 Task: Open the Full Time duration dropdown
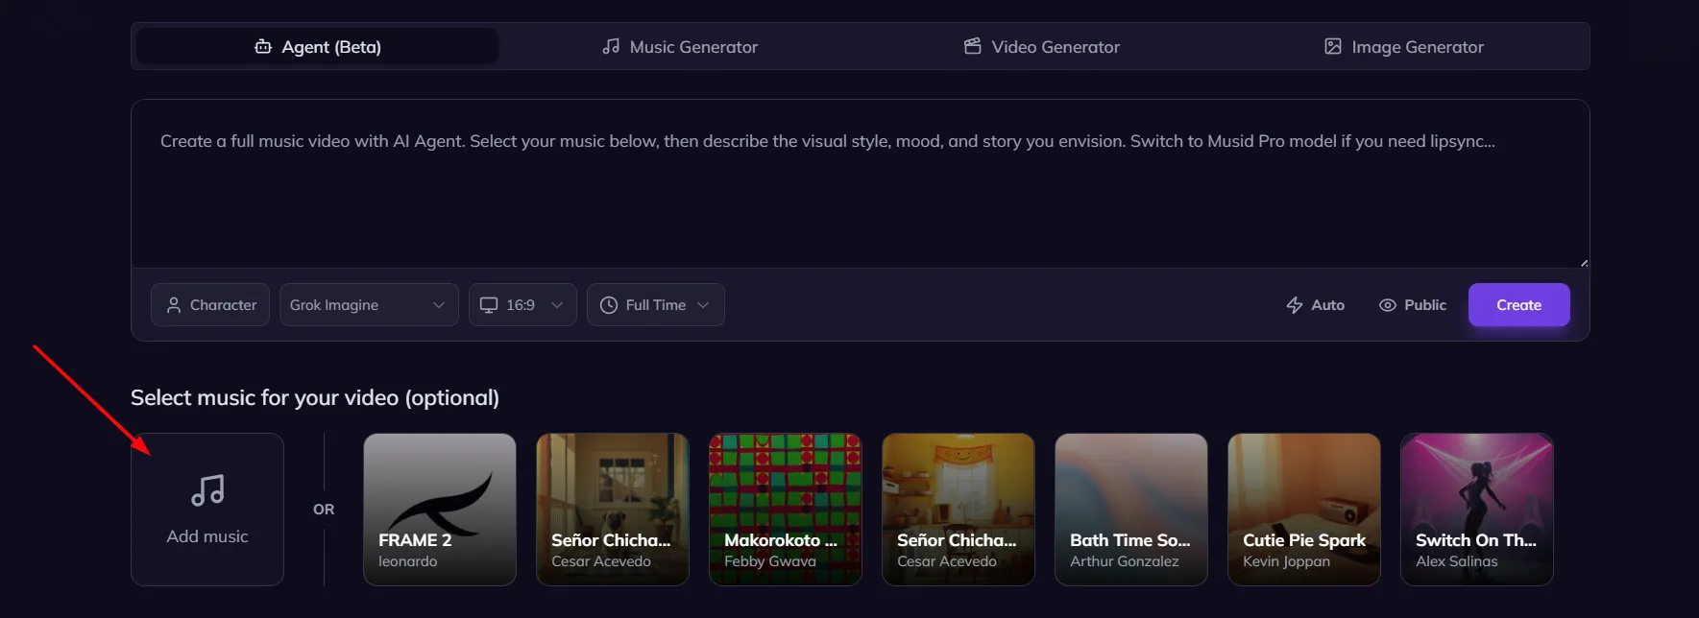point(656,304)
